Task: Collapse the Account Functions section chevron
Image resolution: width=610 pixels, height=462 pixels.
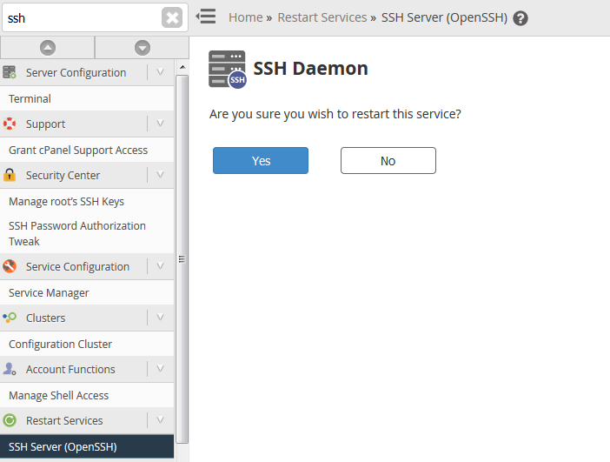Action: click(160, 369)
